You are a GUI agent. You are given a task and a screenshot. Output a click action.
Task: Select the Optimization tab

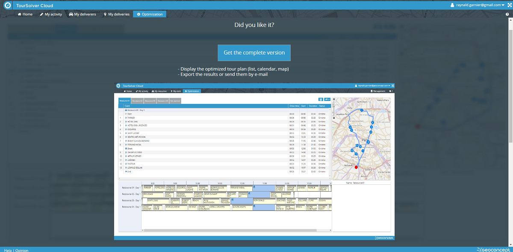point(150,14)
